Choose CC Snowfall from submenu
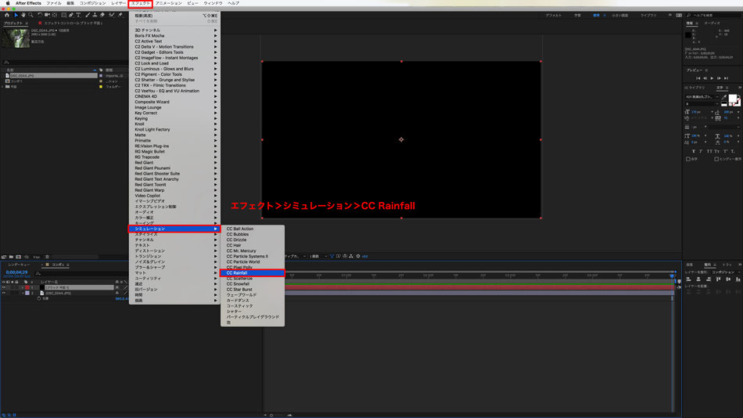The height and width of the screenshot is (418, 743). [252, 283]
